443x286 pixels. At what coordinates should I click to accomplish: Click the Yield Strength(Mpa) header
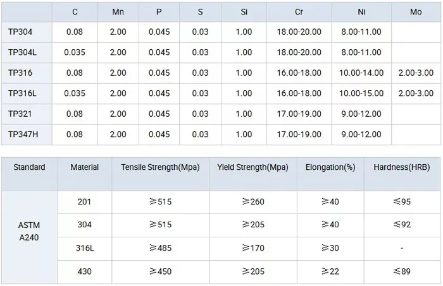(x=253, y=167)
